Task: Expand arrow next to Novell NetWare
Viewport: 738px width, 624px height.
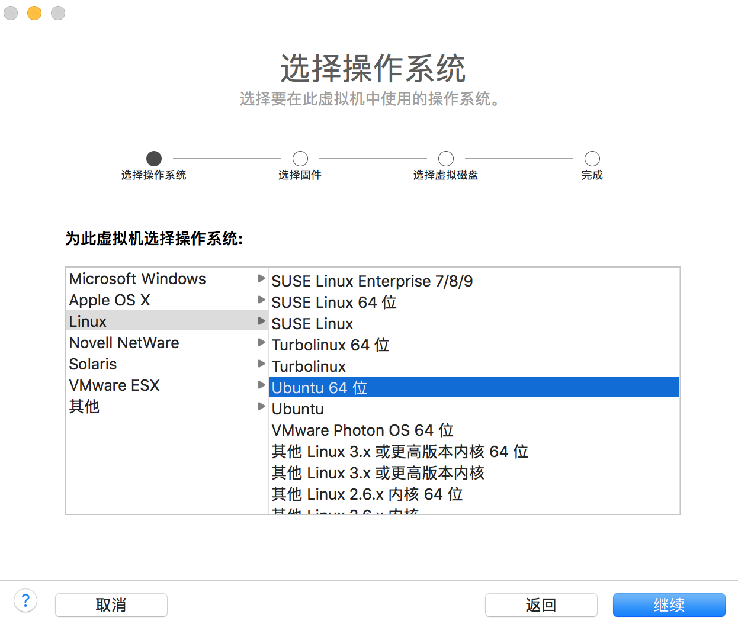Action: coord(261,342)
